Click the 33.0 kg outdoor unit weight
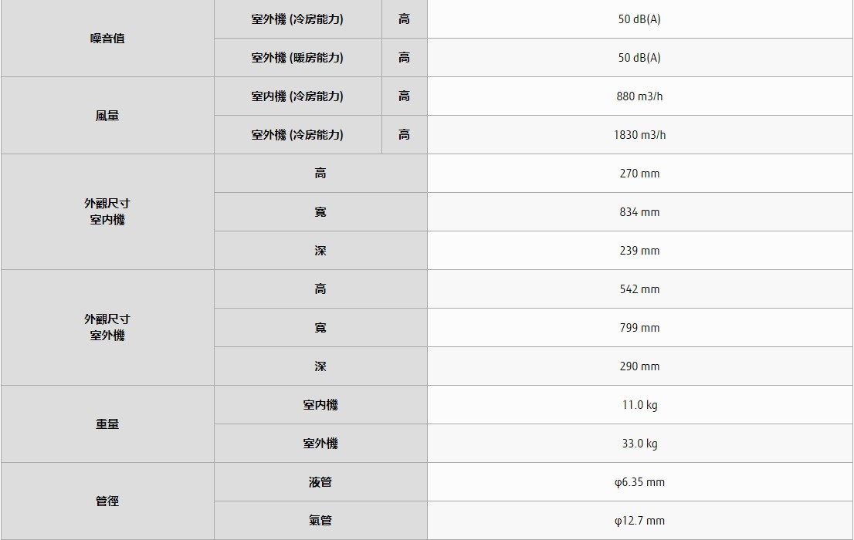 tap(639, 444)
